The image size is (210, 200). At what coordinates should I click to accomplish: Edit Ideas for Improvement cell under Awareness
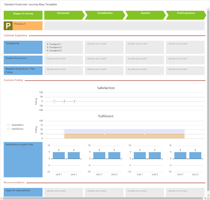click(x=64, y=192)
